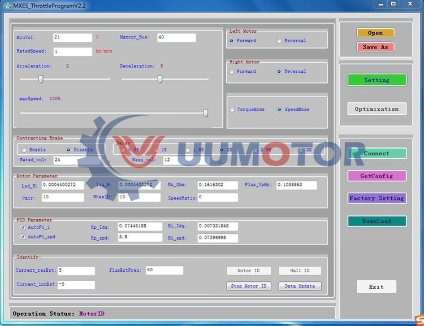The height and width of the screenshot is (326, 424).
Task: Click the Flux_VpHz input field
Action: [x=296, y=185]
